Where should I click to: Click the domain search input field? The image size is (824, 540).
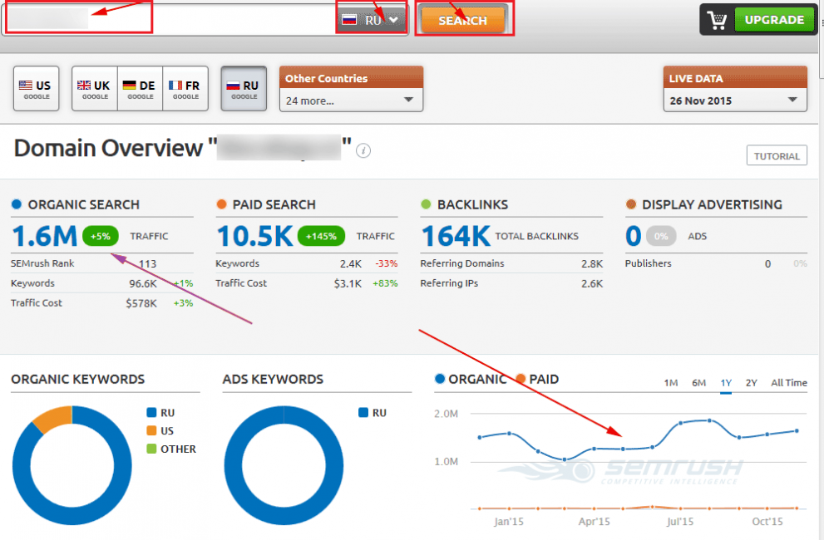tap(170, 19)
